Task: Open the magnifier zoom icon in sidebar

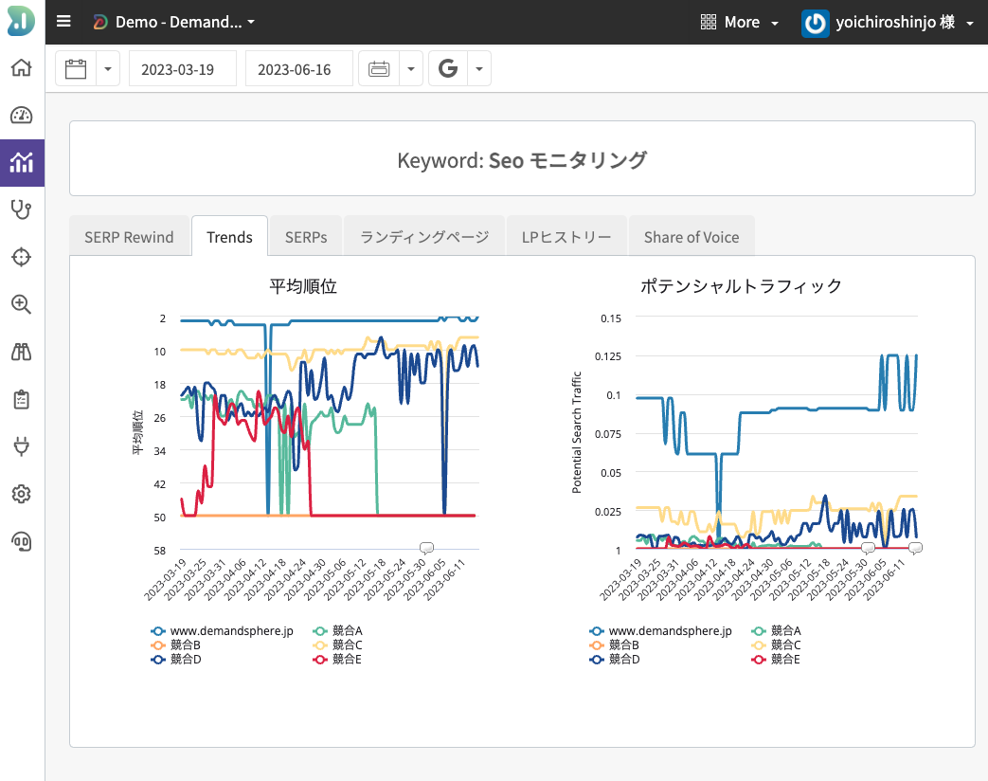Action: click(22, 304)
